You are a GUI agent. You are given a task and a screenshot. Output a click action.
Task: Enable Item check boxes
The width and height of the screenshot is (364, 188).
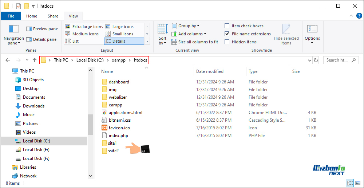click(227, 26)
